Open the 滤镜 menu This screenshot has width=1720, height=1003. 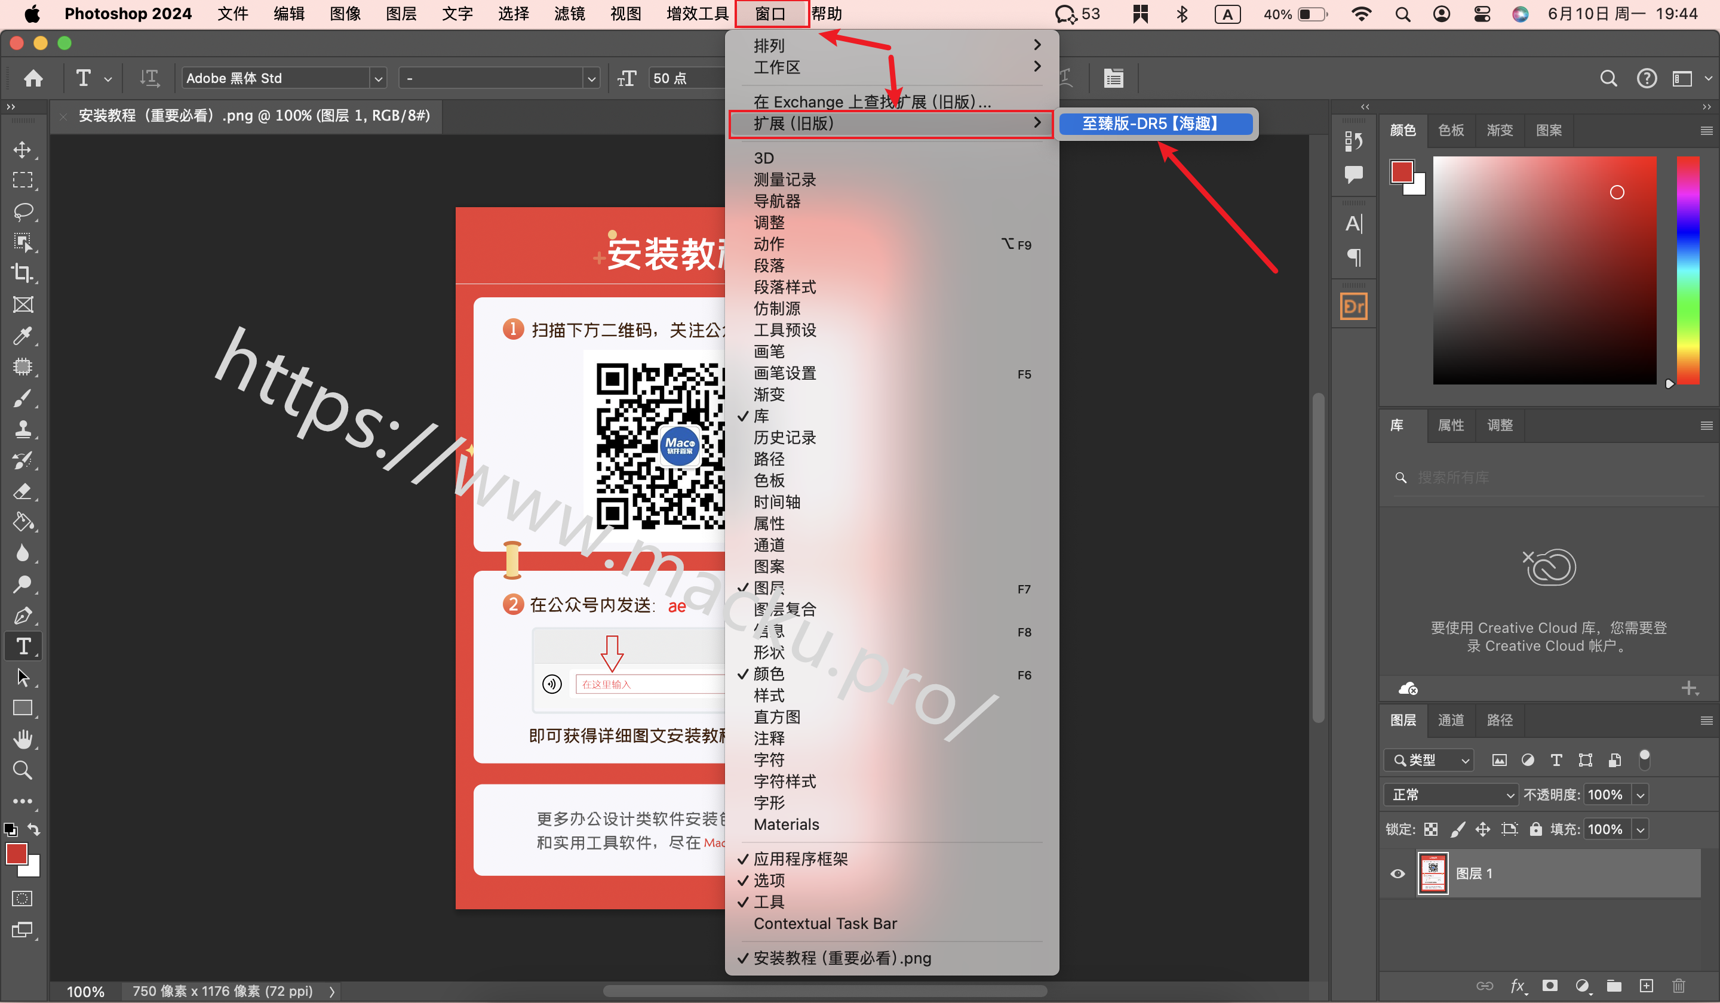tap(569, 14)
